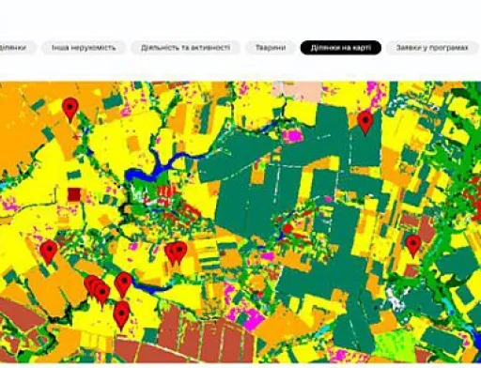This screenshot has width=481, height=368.
Task: Click the front marker of the three-marker cluster
Action: pos(102,296)
